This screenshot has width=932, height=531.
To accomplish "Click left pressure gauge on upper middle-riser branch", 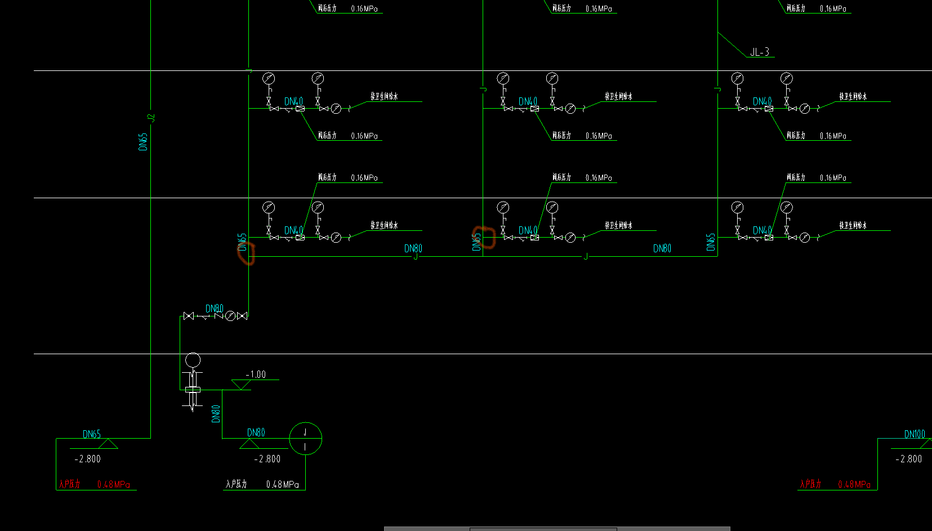I will 503,78.
